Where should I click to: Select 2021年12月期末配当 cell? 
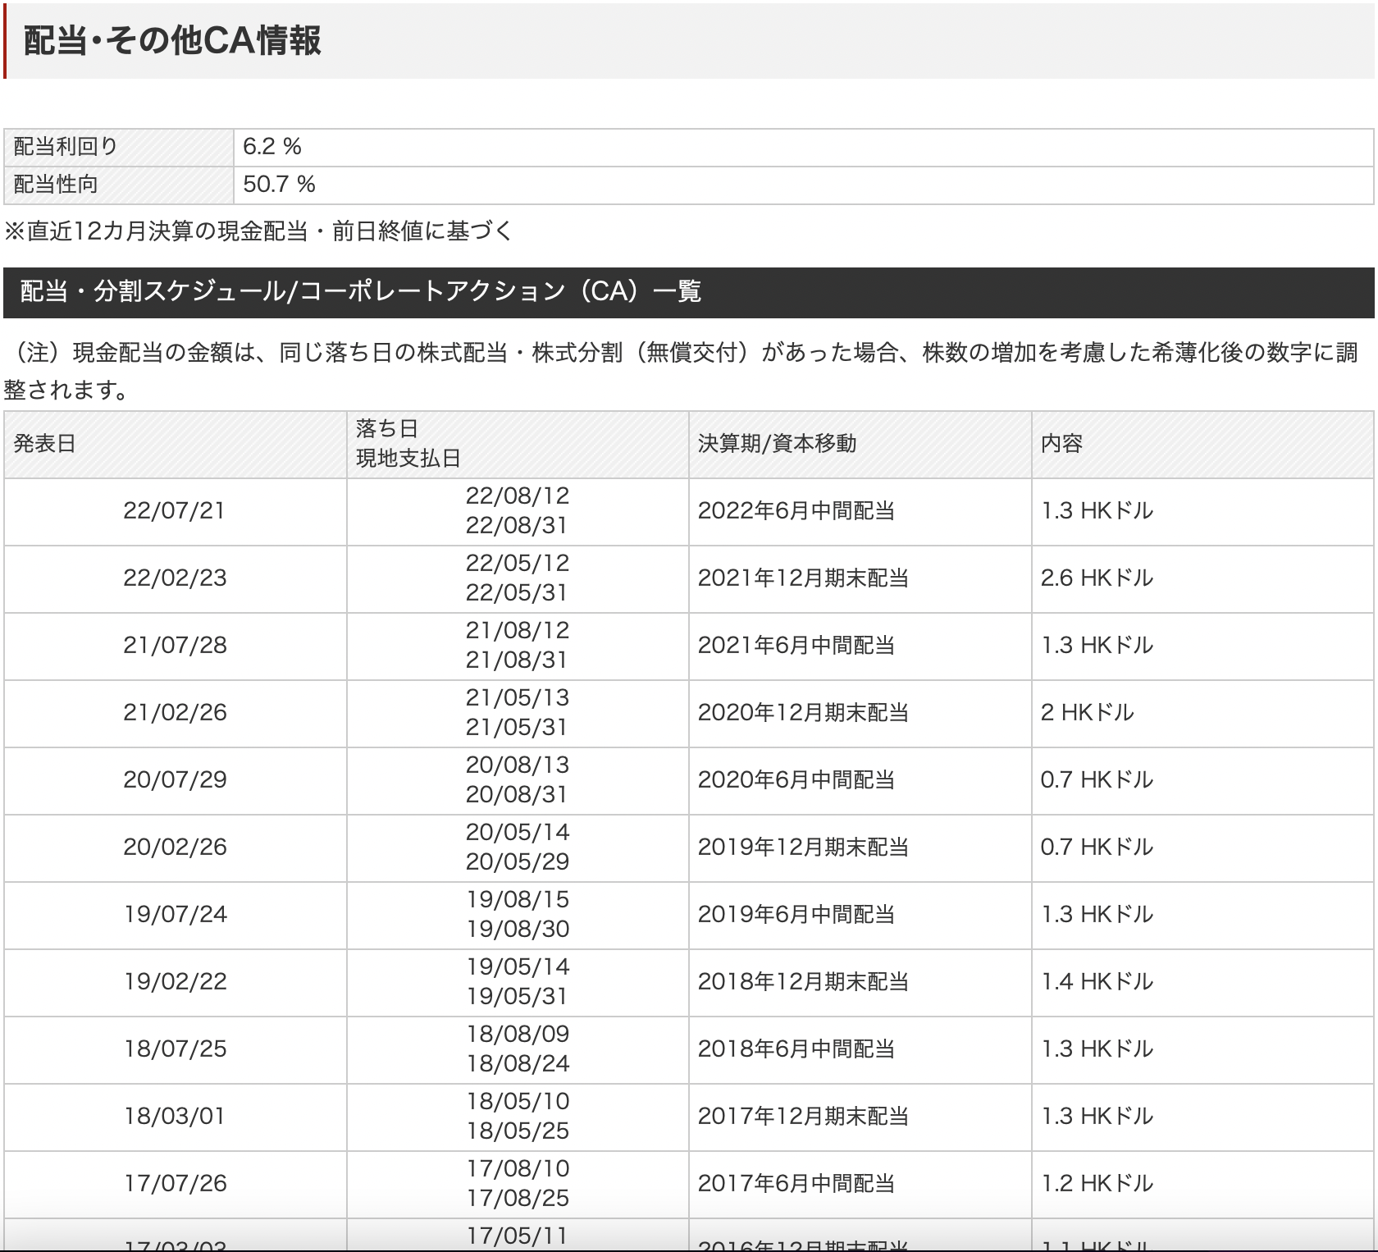pos(860,579)
